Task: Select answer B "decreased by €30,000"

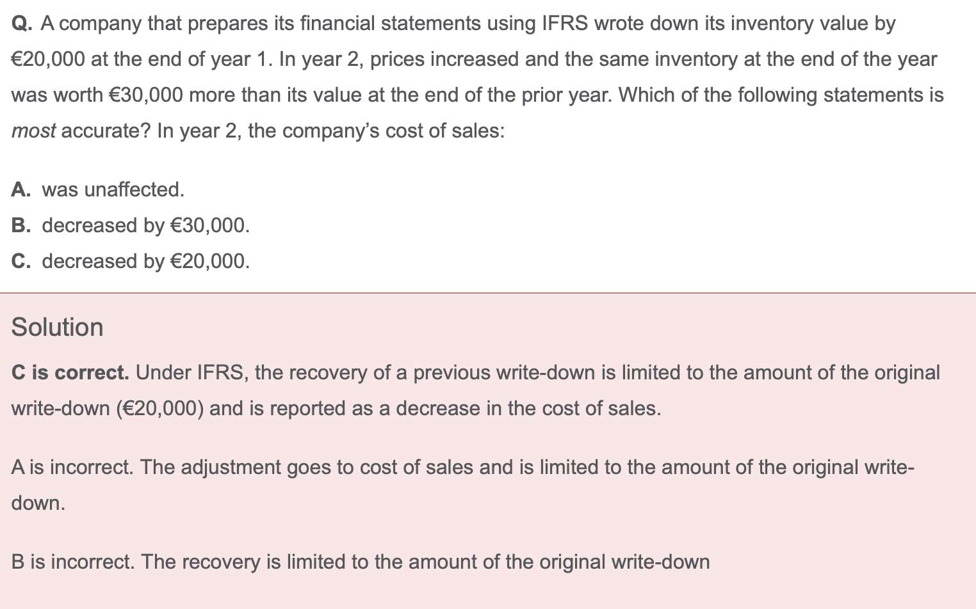Action: (145, 225)
